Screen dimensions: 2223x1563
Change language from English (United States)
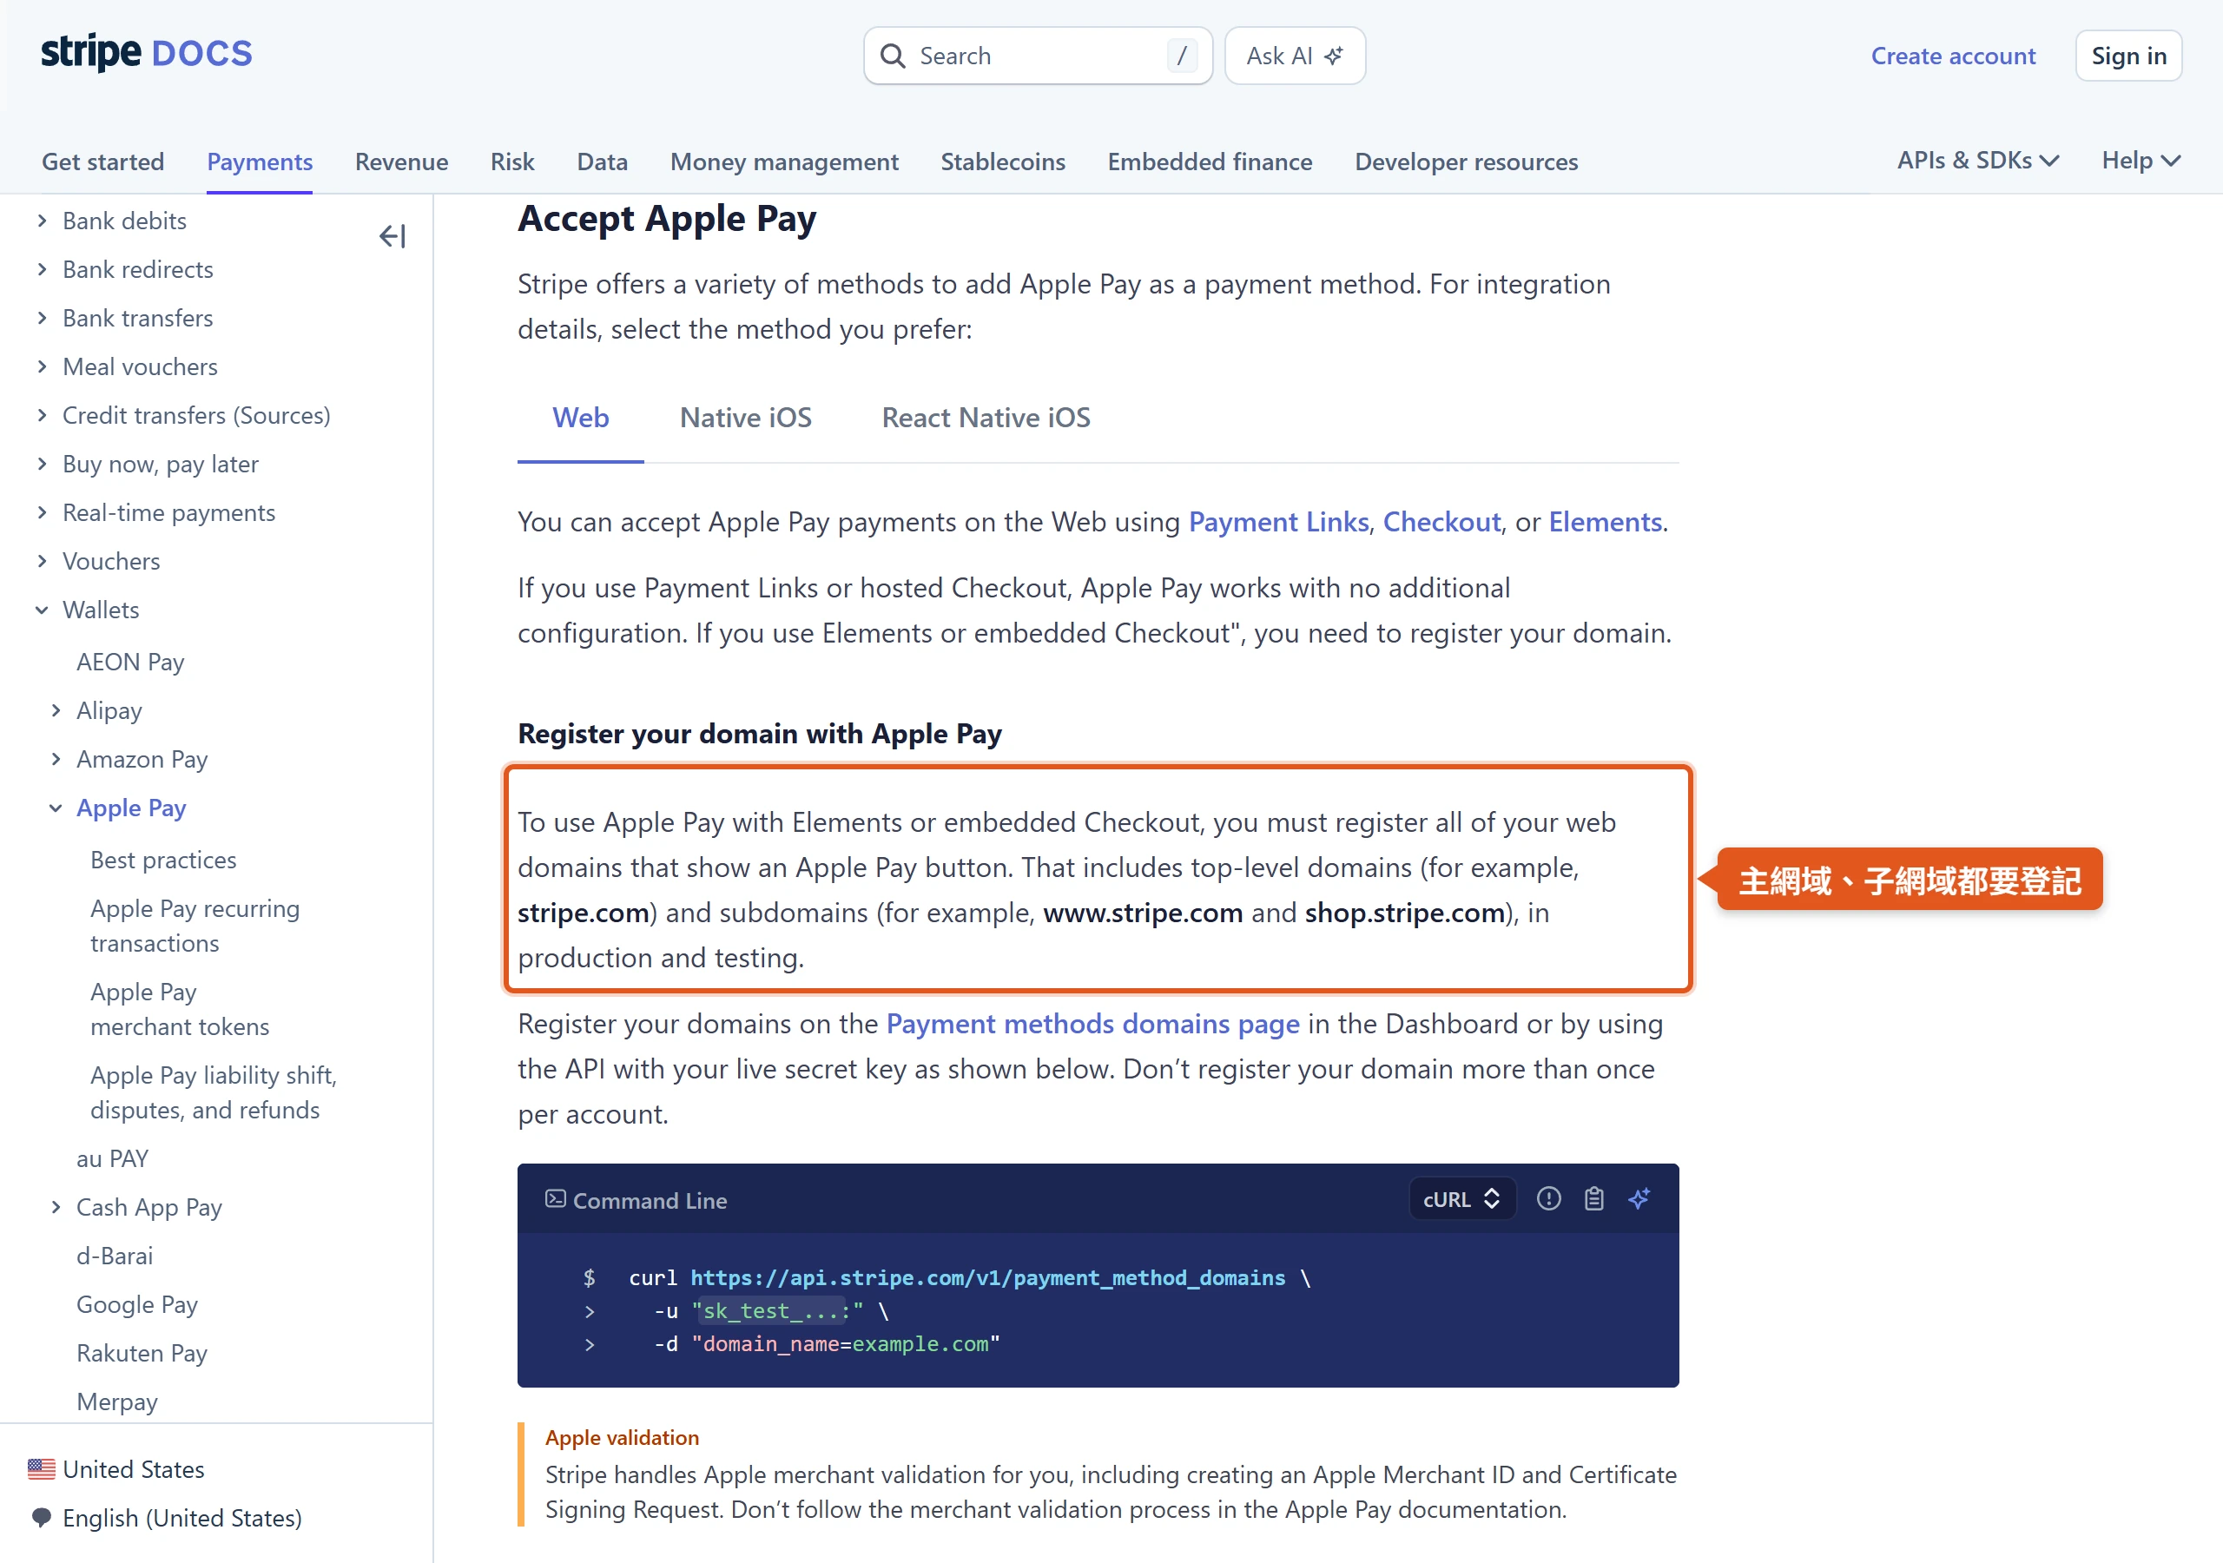(182, 1518)
